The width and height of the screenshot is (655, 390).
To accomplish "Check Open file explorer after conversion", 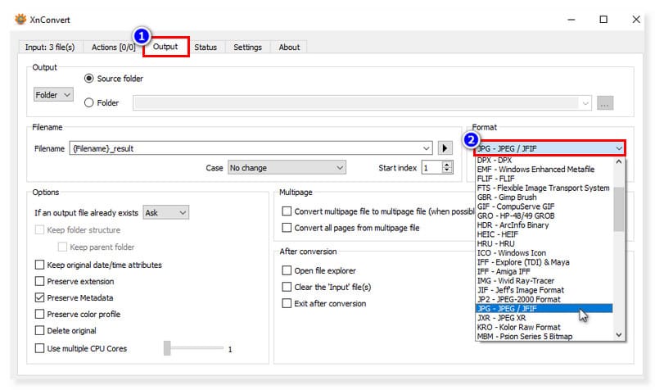I will (x=287, y=270).
